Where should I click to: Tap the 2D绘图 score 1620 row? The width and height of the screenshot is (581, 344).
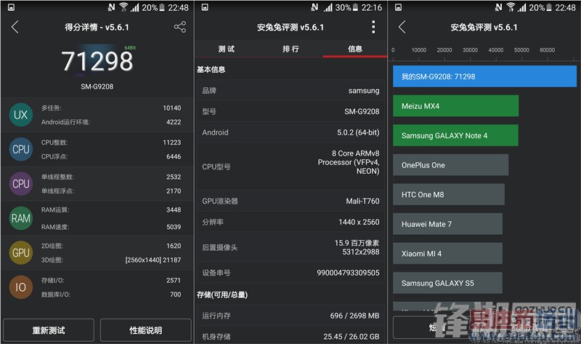pyautogui.click(x=111, y=246)
